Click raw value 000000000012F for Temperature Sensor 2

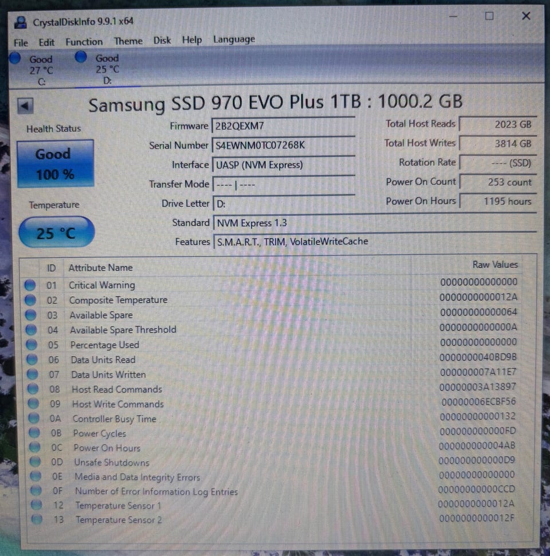point(476,518)
